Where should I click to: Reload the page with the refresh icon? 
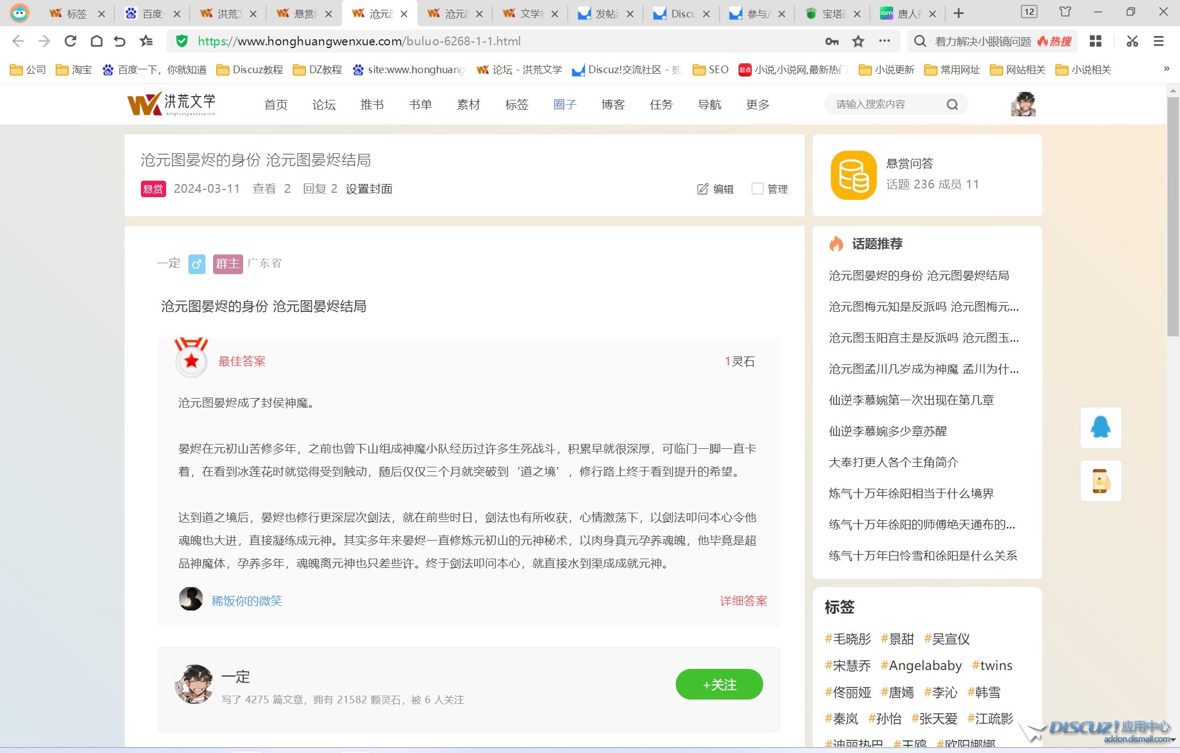coord(70,41)
